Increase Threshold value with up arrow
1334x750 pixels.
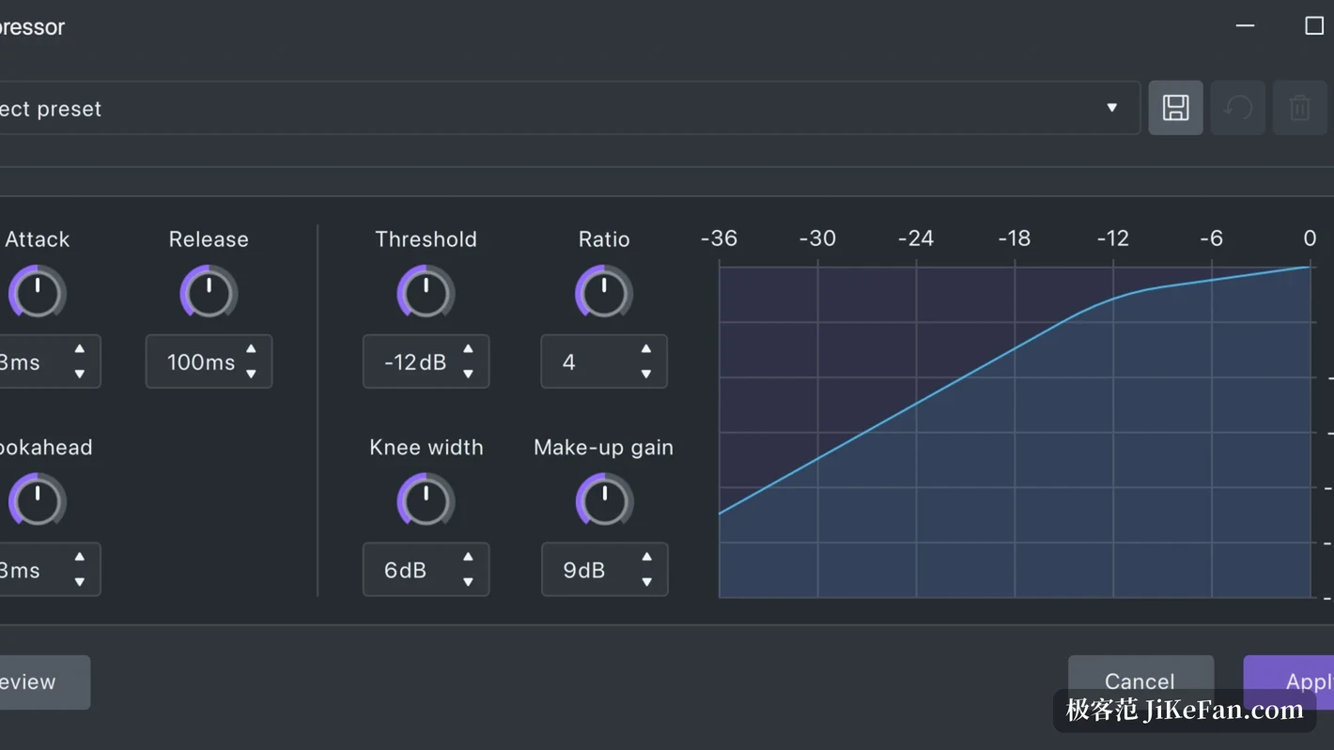pyautogui.click(x=468, y=349)
